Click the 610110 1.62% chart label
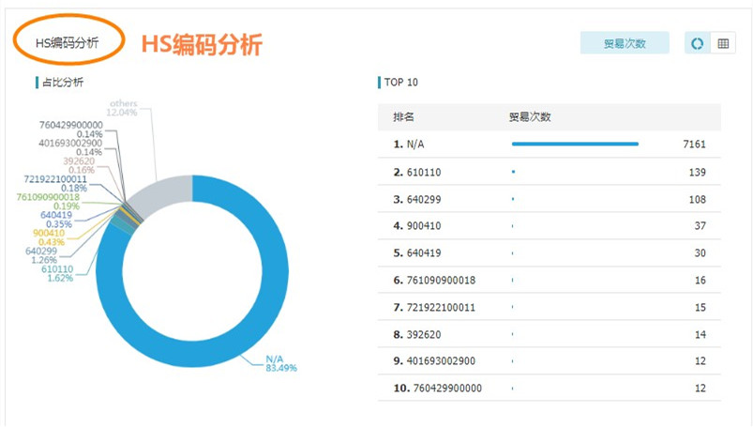The image size is (753, 427). pos(57,274)
